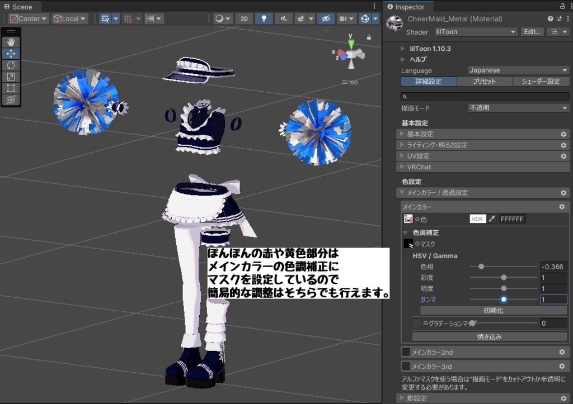Open the Shader dropdown showing lilToon
The height and width of the screenshot is (404, 573).
(475, 32)
